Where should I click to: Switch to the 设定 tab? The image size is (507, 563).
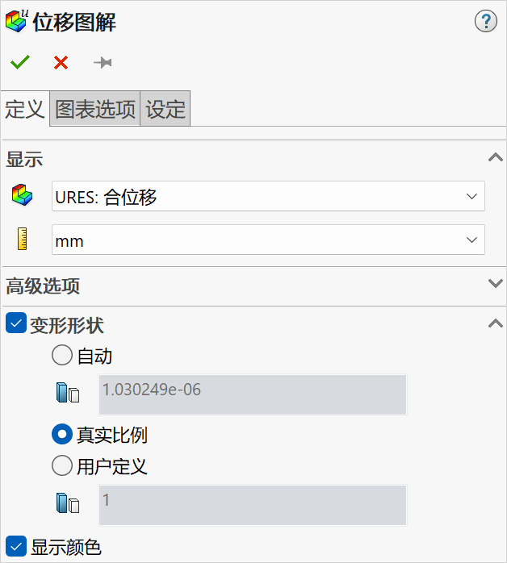166,110
